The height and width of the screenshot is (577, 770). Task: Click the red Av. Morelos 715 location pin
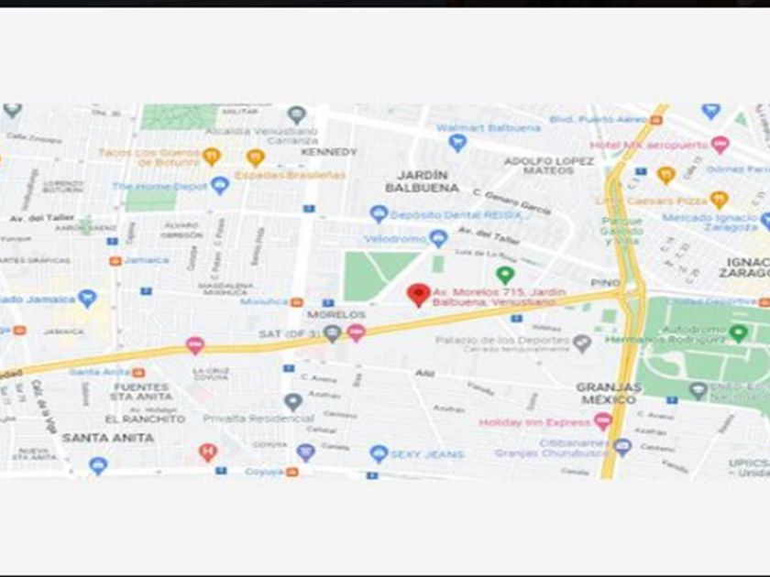pos(418,295)
